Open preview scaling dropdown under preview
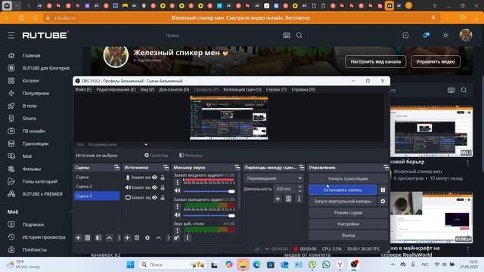Image resolution: width=484 pixels, height=272 pixels. [146, 144]
